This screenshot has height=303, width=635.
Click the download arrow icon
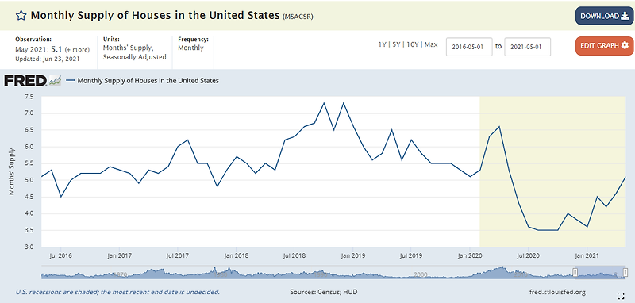(625, 16)
